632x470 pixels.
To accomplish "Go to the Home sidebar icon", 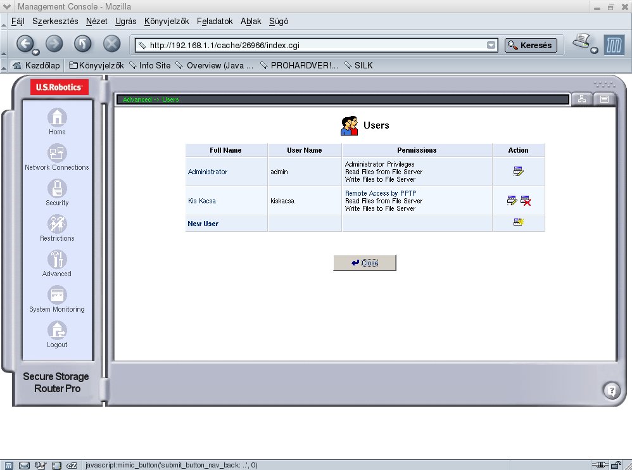I will click(x=57, y=118).
